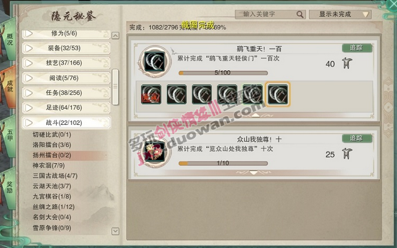Switch to the 概况 side tab
397x248 pixels.
(x=9, y=39)
